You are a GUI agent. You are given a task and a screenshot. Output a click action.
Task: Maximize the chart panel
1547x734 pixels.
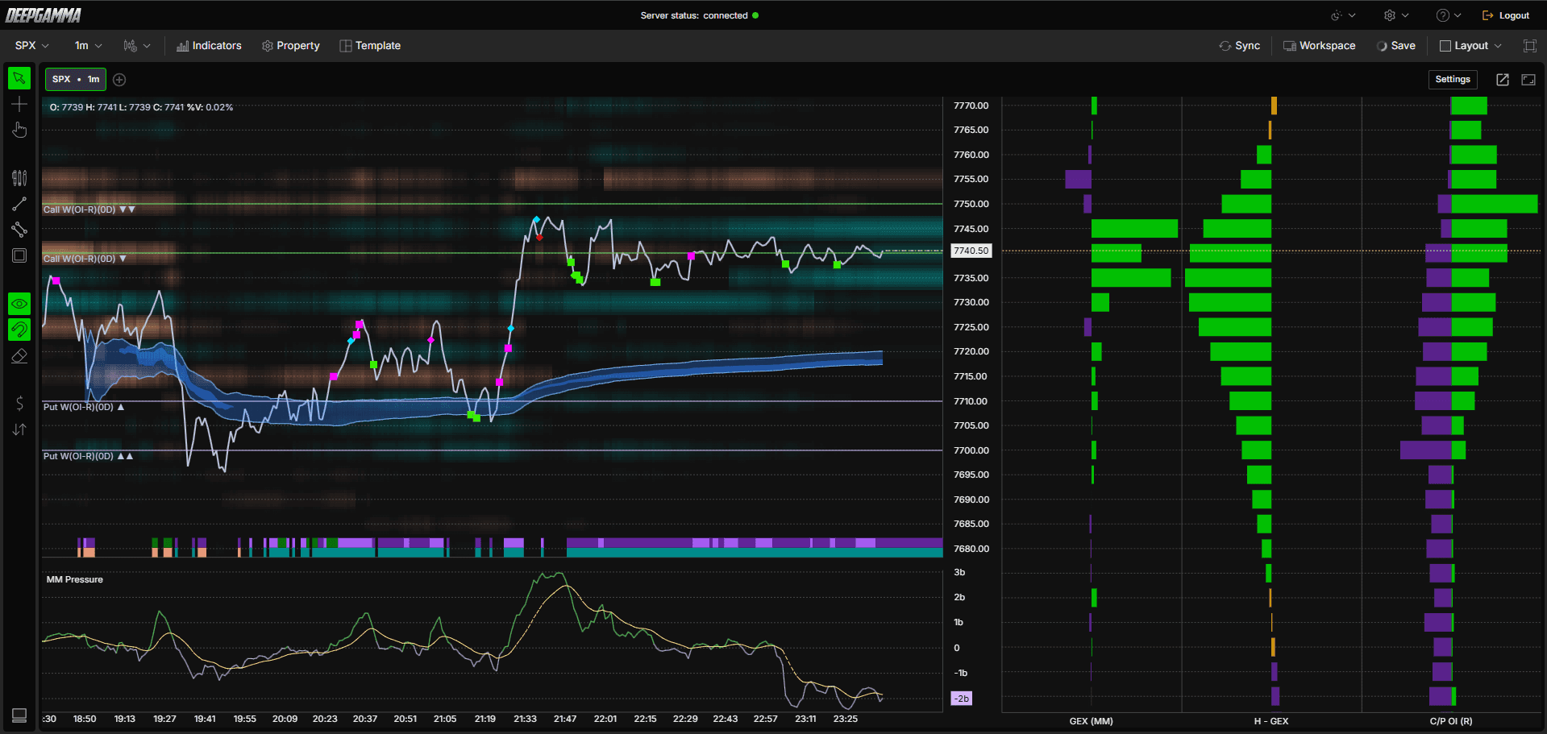[1528, 79]
